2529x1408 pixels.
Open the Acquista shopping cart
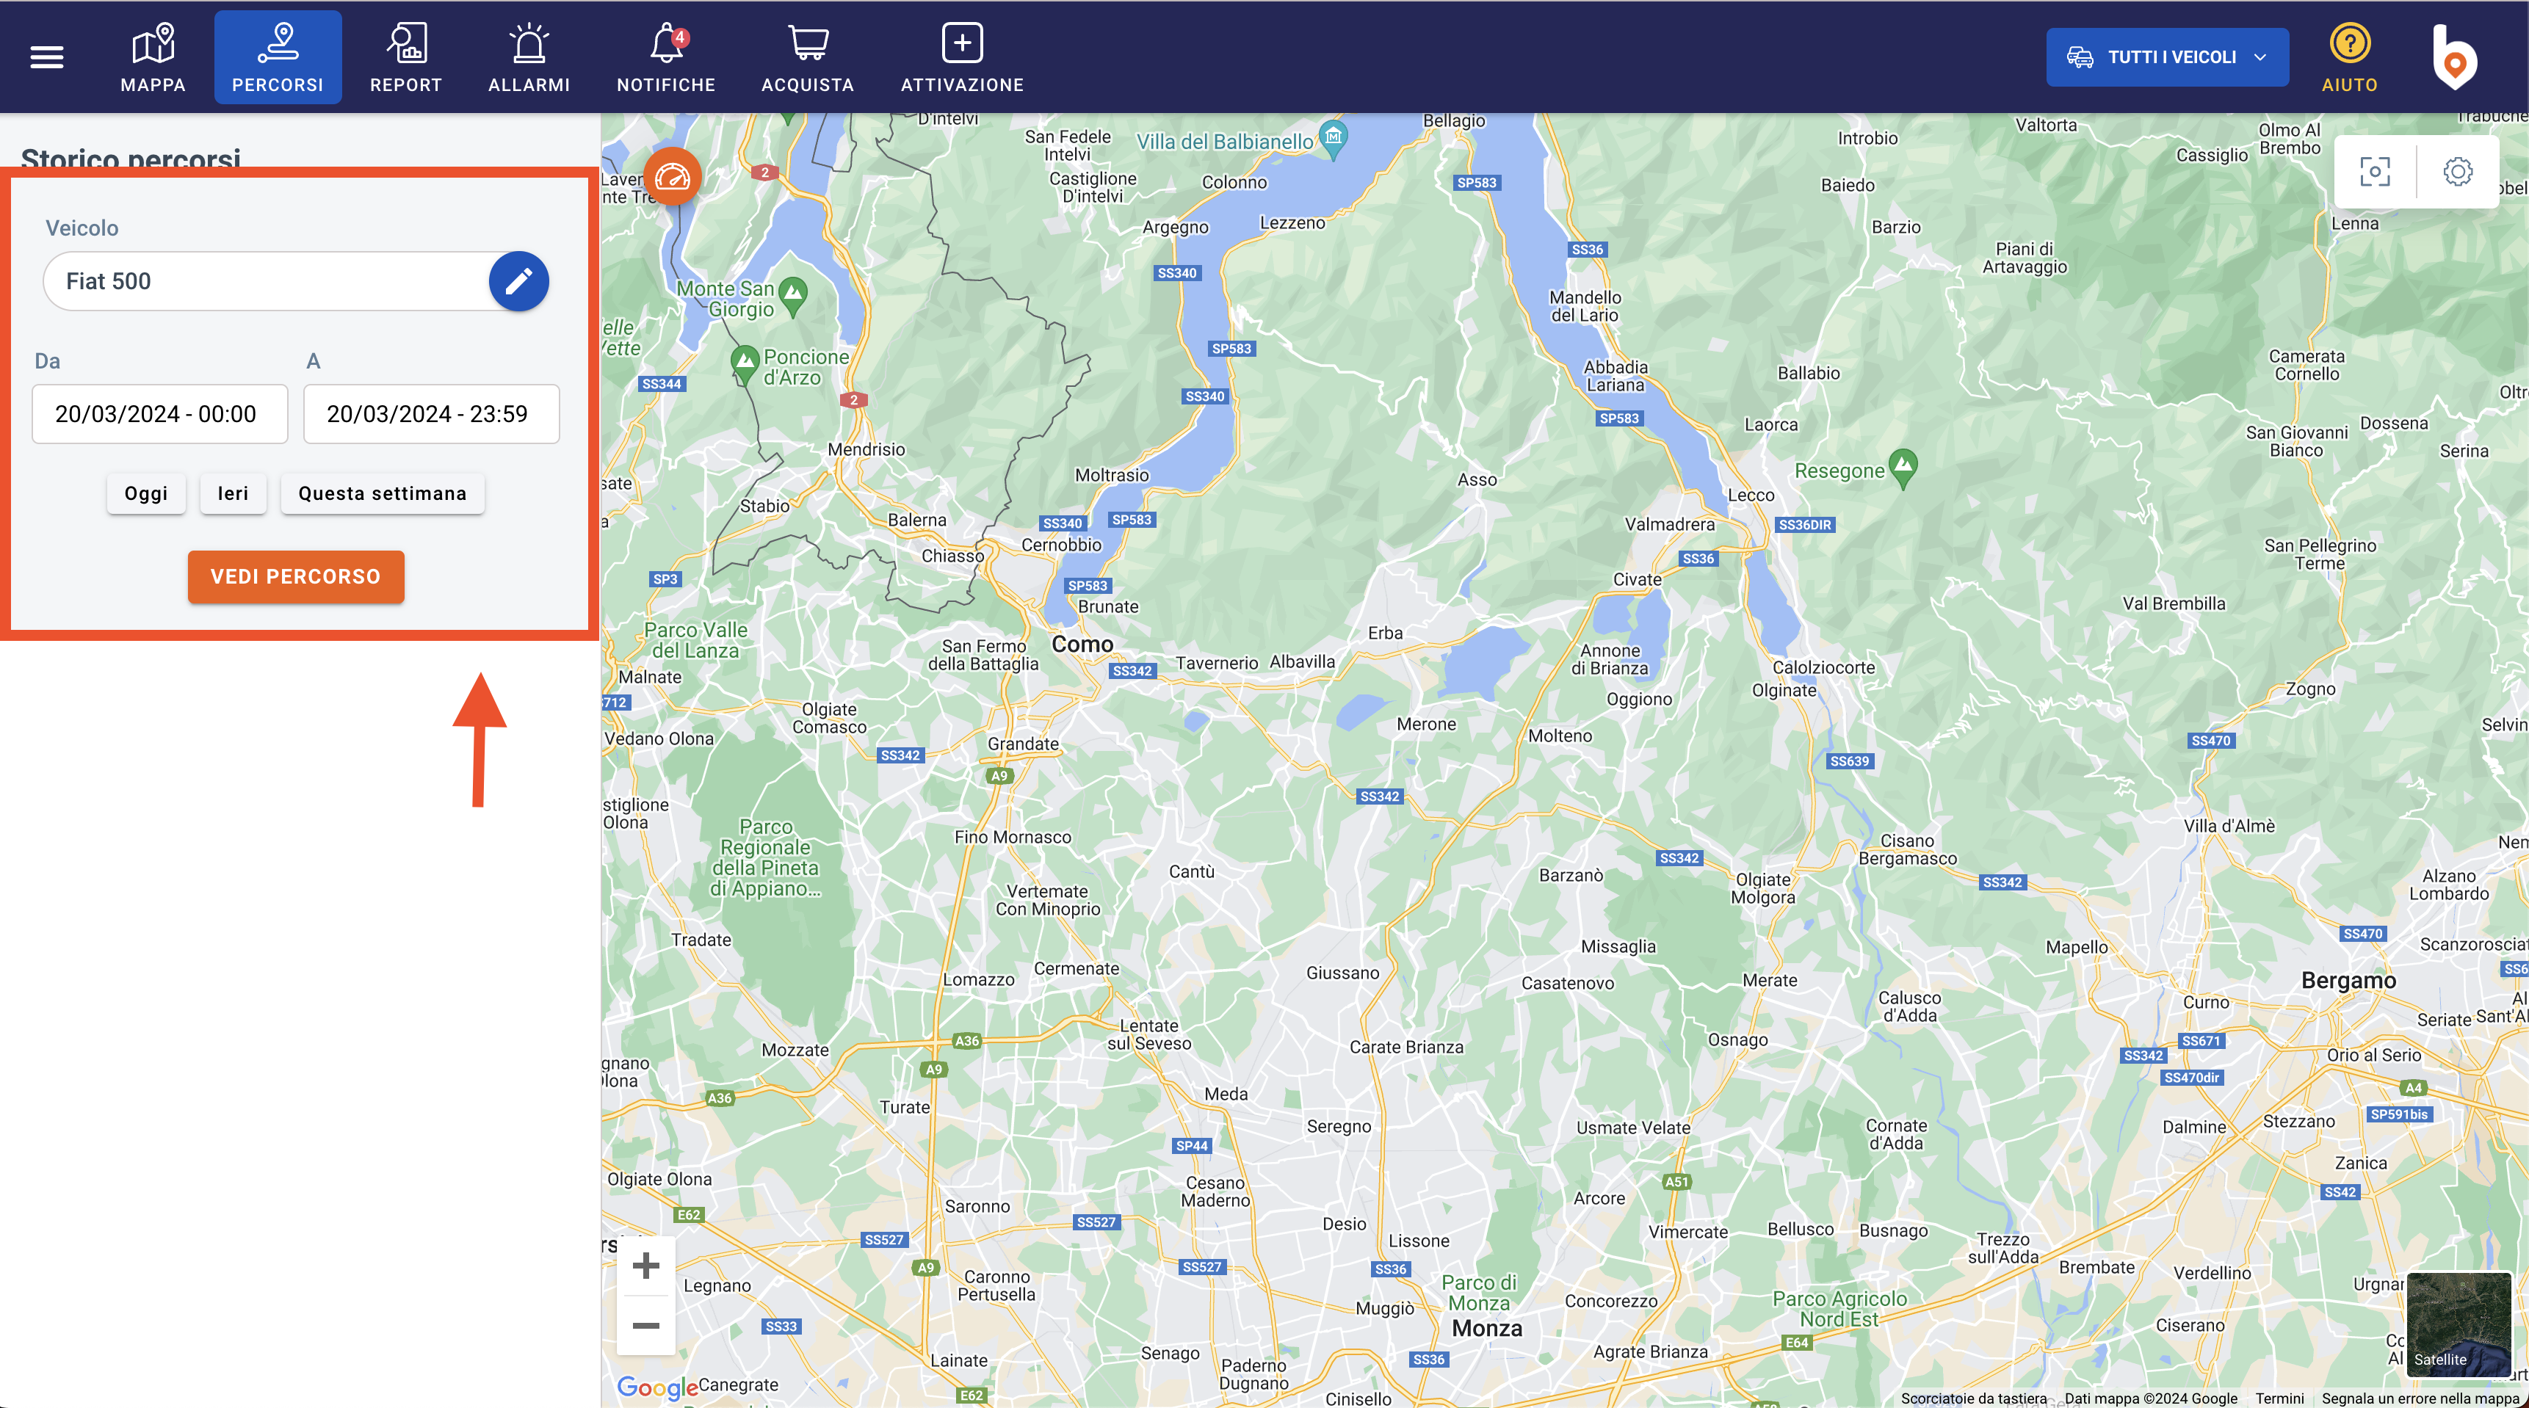tap(807, 57)
